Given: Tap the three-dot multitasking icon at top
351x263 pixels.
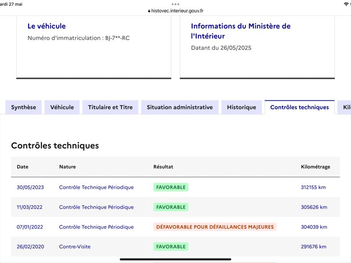Looking at the screenshot, I should (175, 4).
